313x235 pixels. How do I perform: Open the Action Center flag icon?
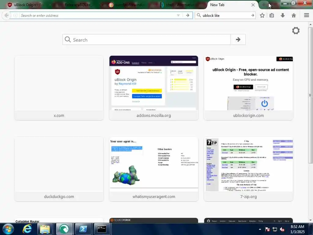click(x=267, y=229)
